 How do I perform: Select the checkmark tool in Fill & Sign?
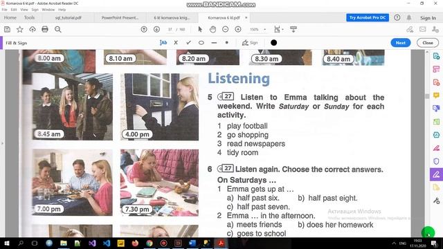[188, 43]
